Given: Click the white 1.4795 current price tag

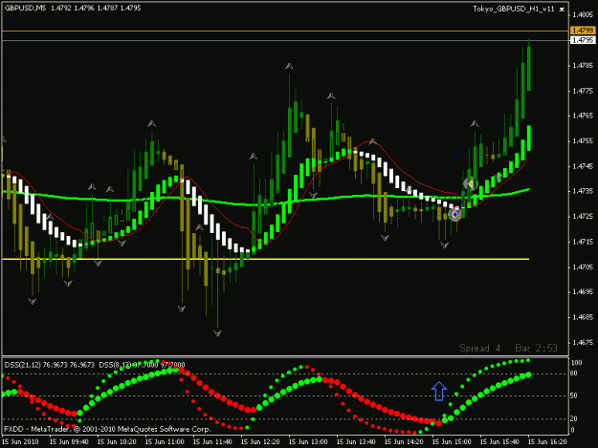Looking at the screenshot, I should tap(583, 40).
